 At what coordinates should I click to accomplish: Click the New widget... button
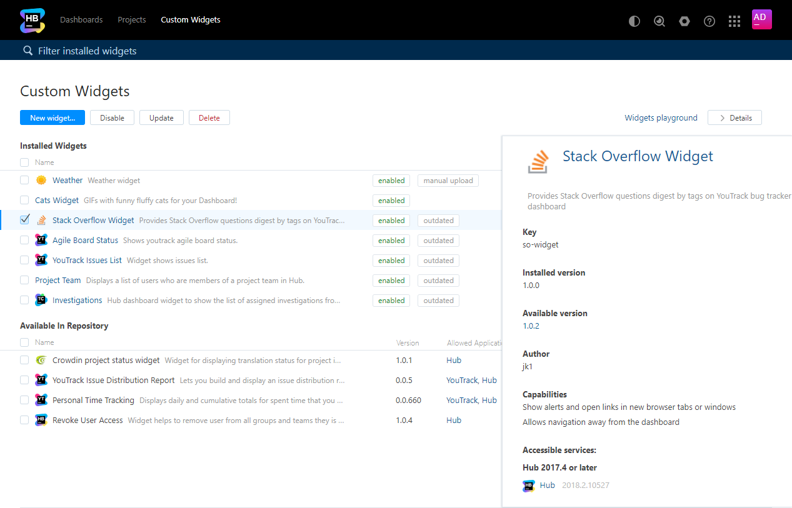(53, 117)
